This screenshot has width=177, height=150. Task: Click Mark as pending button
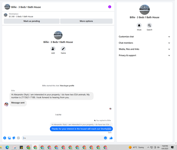[x=32, y=21]
